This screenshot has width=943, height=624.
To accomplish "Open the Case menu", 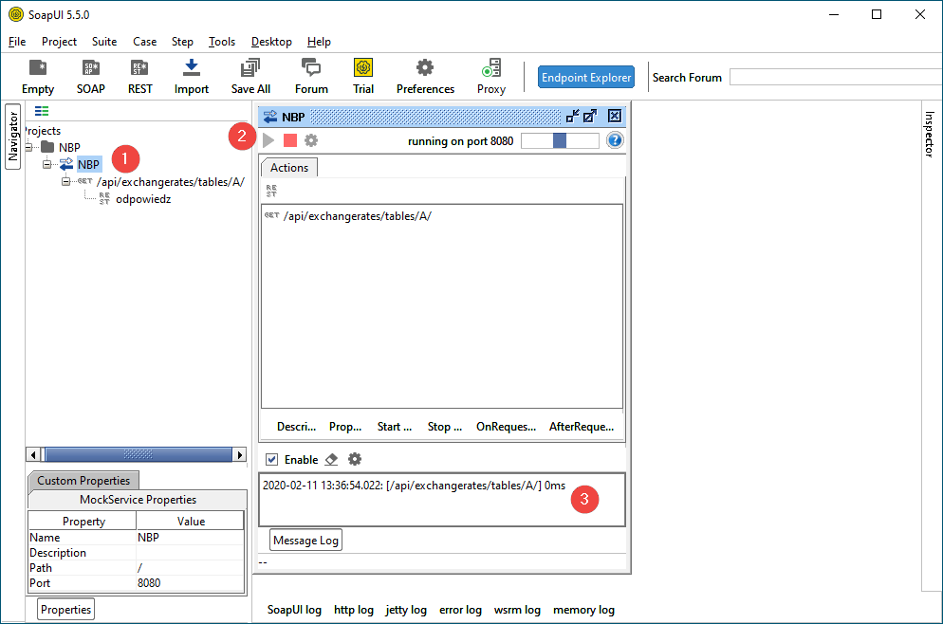I will pos(145,42).
